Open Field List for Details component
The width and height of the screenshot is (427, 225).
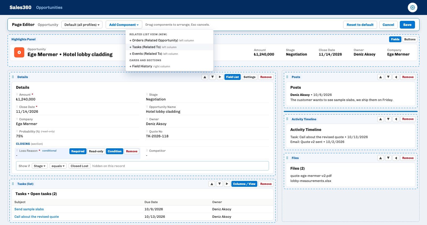(232, 77)
